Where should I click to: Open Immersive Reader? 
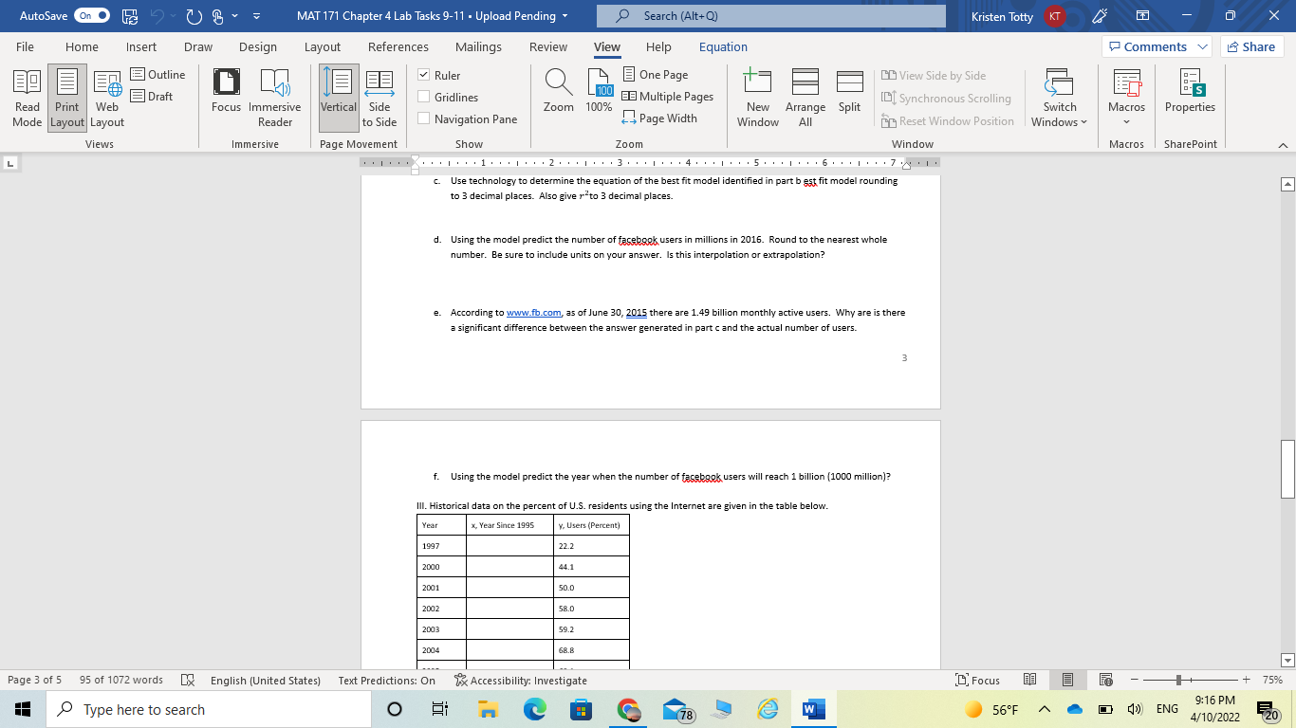[274, 97]
